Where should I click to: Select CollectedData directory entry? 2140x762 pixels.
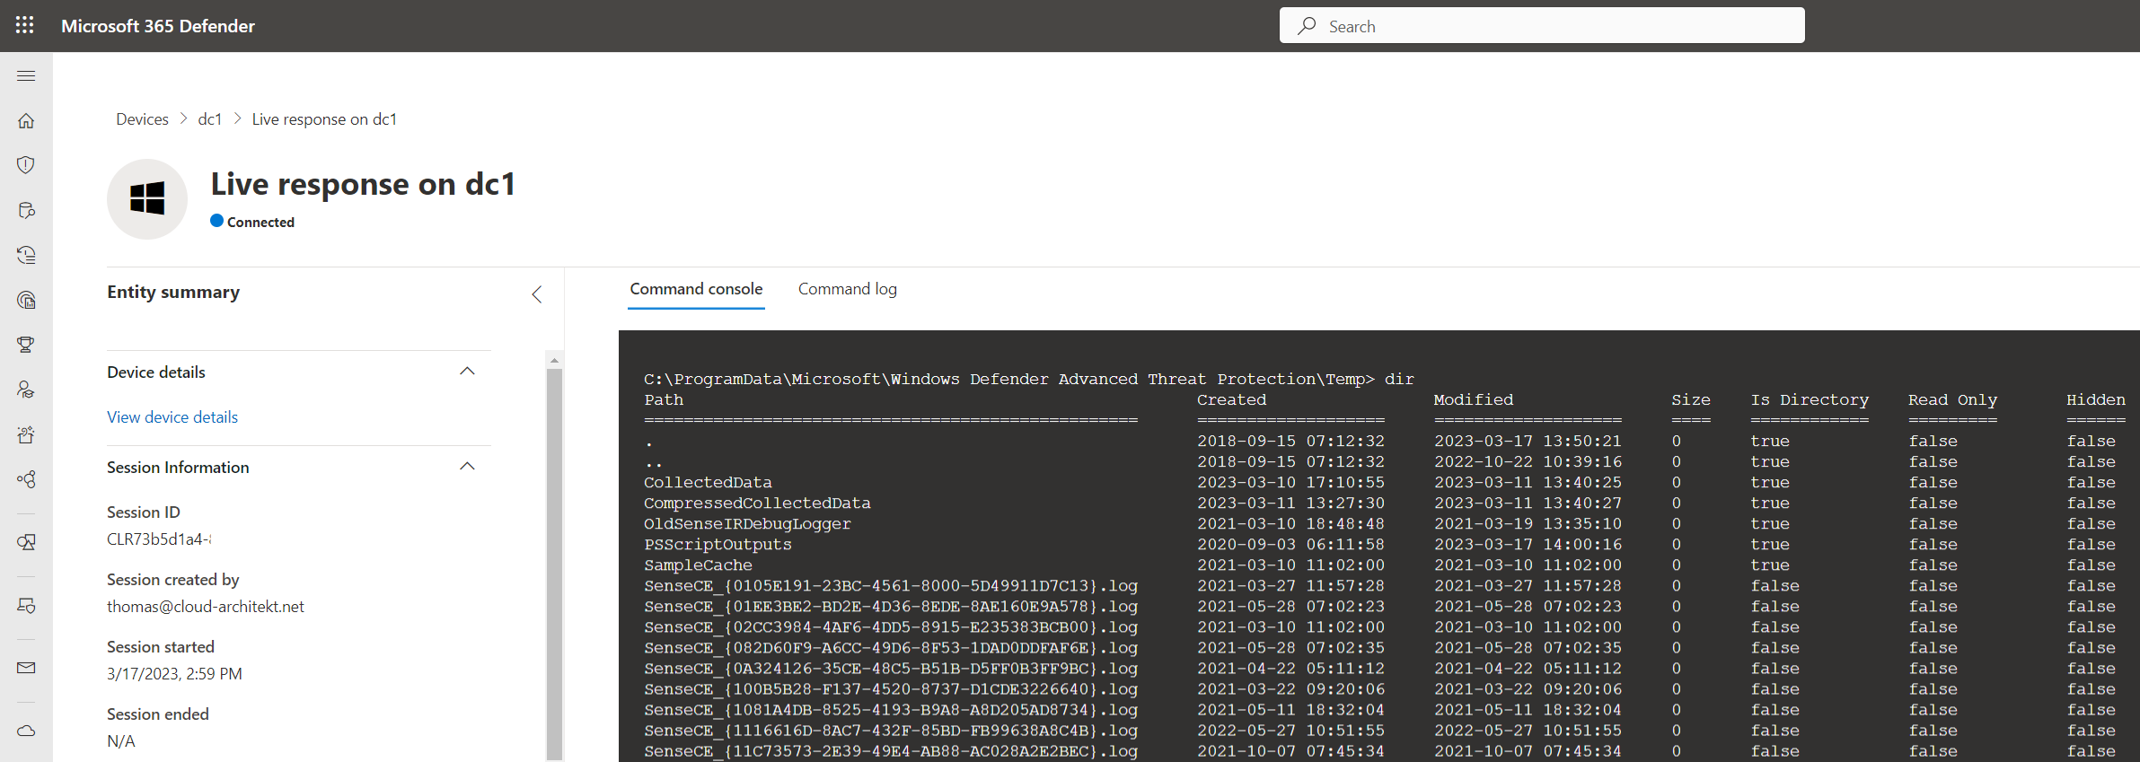pos(708,482)
